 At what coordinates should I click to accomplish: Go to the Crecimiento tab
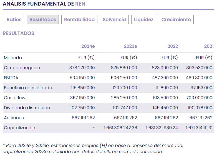pos(176,19)
